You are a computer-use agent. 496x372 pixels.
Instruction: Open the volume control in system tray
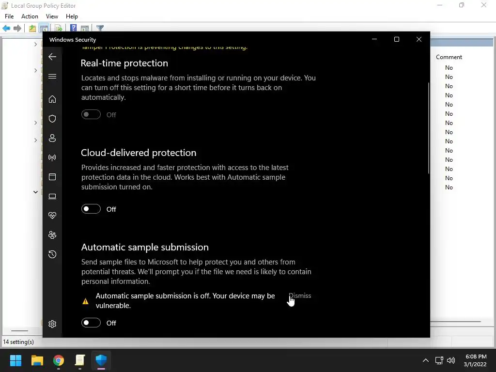(x=451, y=360)
